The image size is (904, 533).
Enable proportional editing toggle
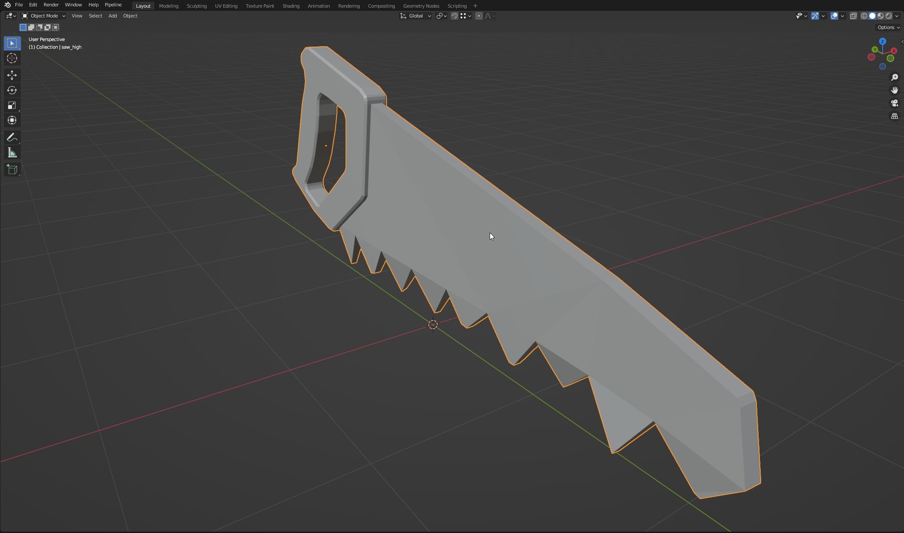pos(479,16)
